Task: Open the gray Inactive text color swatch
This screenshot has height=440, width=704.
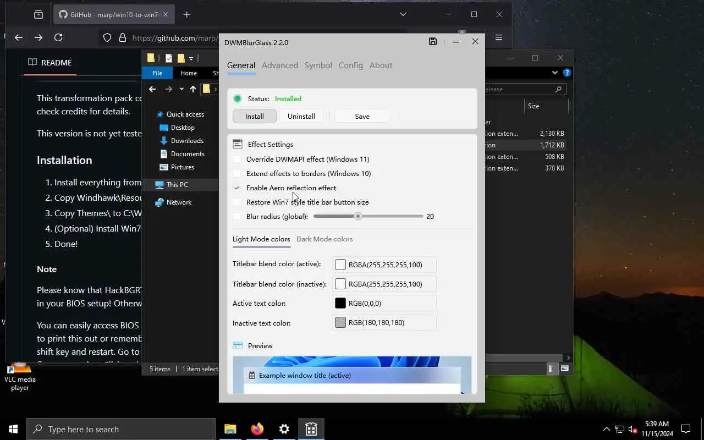Action: click(x=340, y=322)
